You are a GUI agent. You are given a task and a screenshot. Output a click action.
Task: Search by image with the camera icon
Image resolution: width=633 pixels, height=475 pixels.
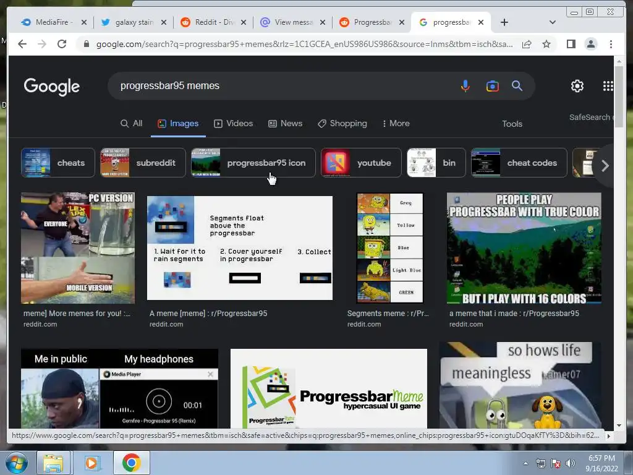point(492,85)
